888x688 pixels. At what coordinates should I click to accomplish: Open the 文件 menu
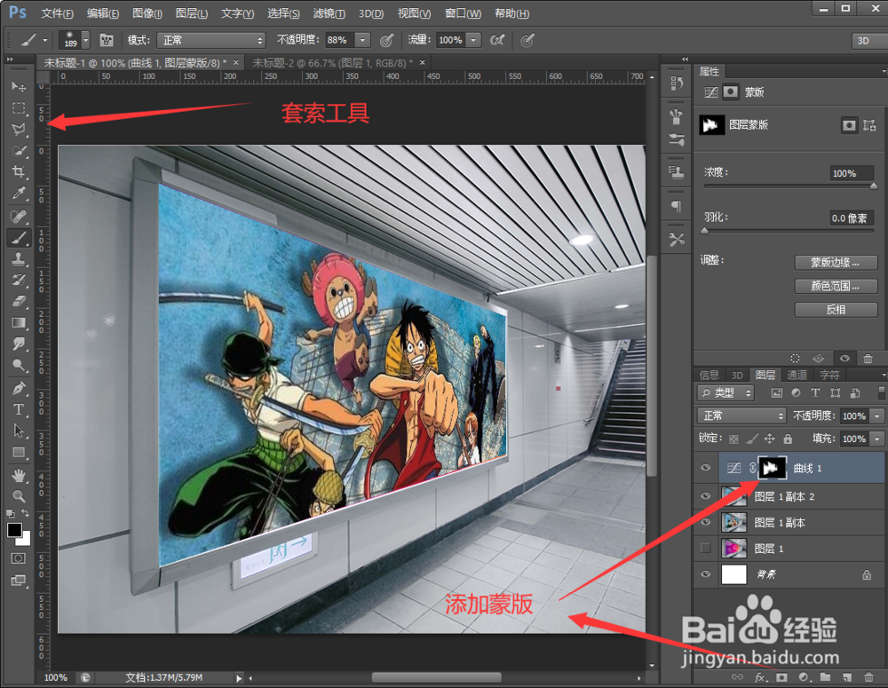coord(58,13)
